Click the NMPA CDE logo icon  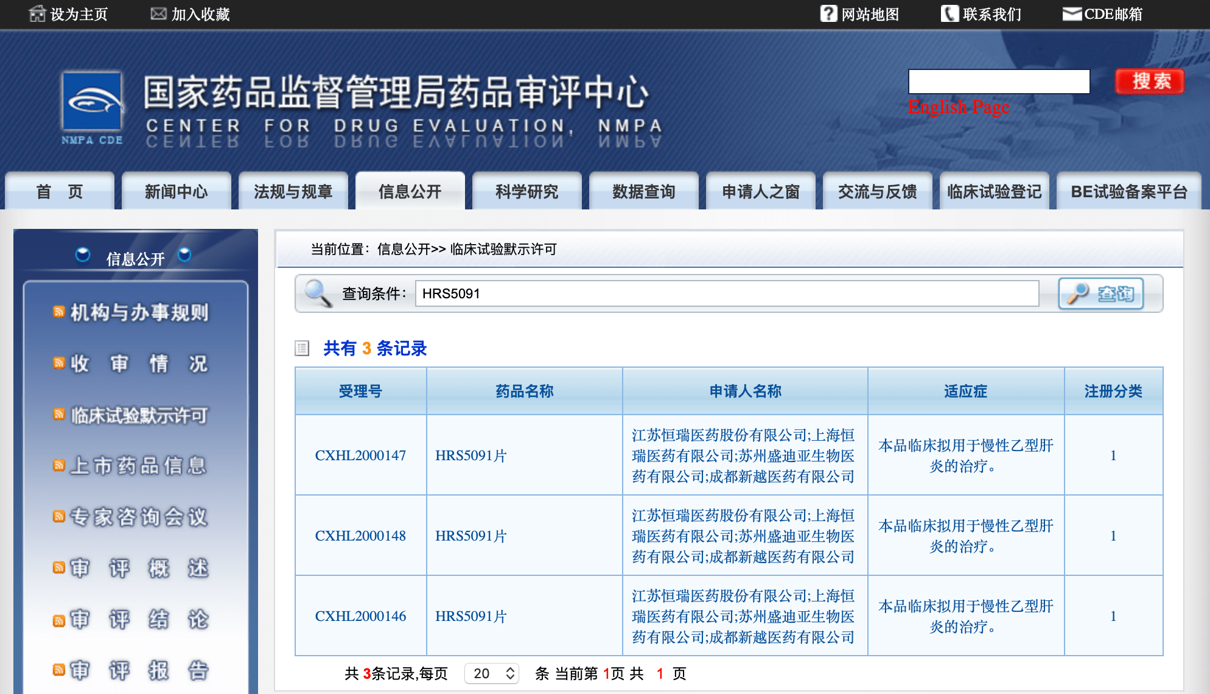[92, 102]
